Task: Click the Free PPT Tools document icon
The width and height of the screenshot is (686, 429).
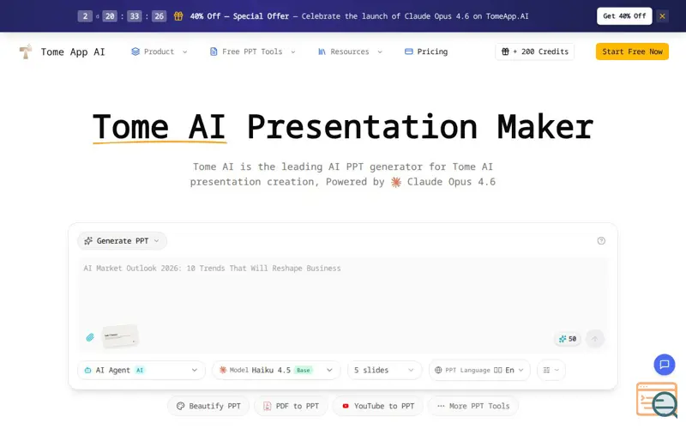Action: click(x=214, y=51)
